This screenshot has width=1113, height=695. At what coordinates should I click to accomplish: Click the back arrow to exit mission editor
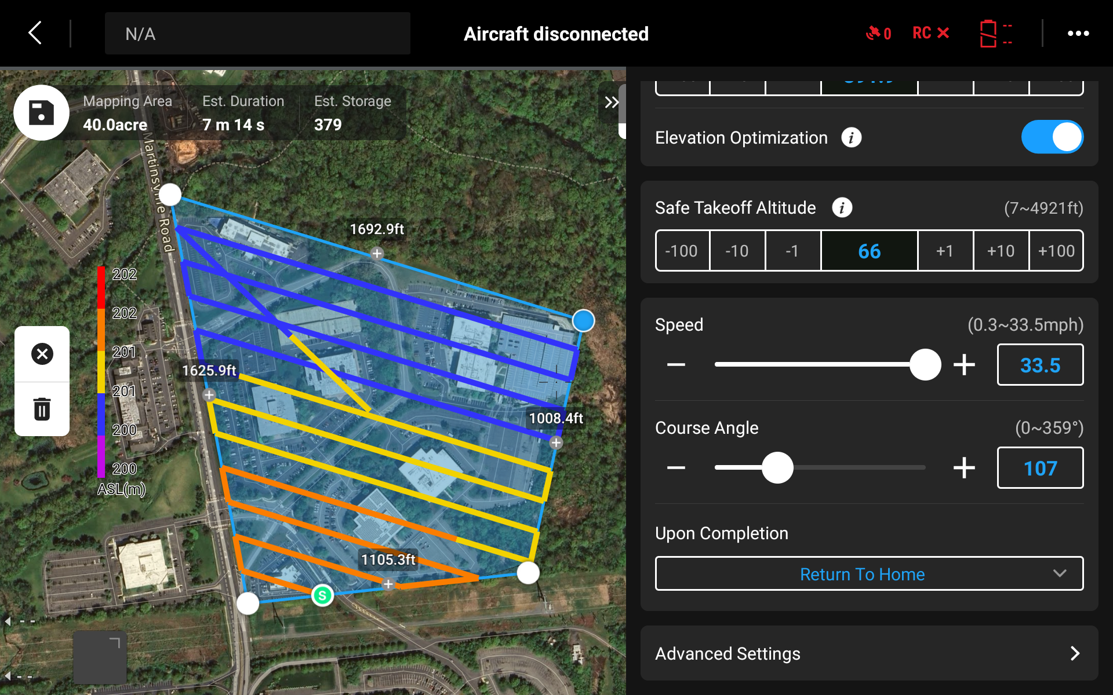coord(34,33)
